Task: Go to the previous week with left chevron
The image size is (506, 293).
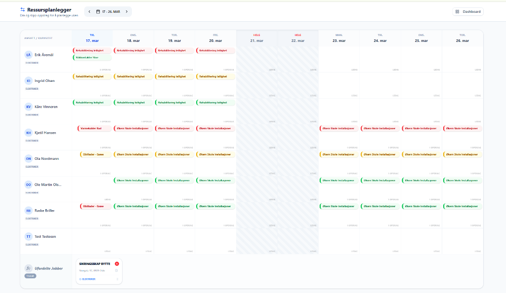Action: tap(89, 11)
